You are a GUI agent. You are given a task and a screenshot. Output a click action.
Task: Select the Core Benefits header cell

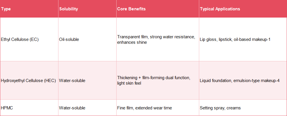[x=158, y=9]
